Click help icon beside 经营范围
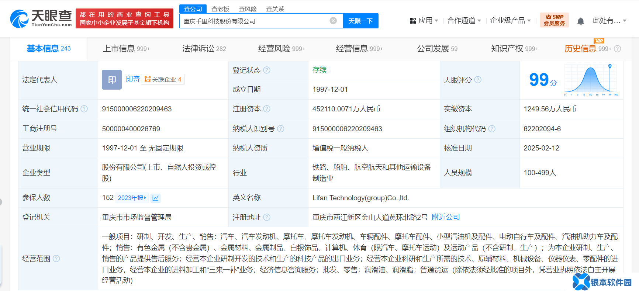The height and width of the screenshot is (291, 639). click(56, 259)
